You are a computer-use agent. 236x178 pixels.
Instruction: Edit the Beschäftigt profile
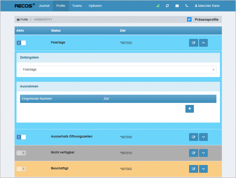click(x=194, y=169)
